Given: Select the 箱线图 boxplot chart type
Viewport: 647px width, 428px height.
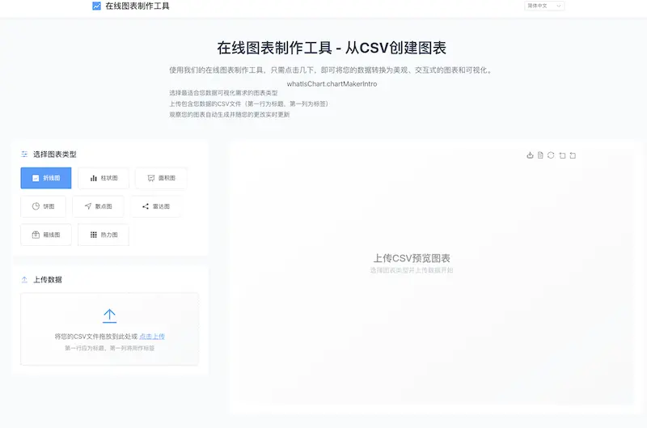Looking at the screenshot, I should (x=46, y=235).
